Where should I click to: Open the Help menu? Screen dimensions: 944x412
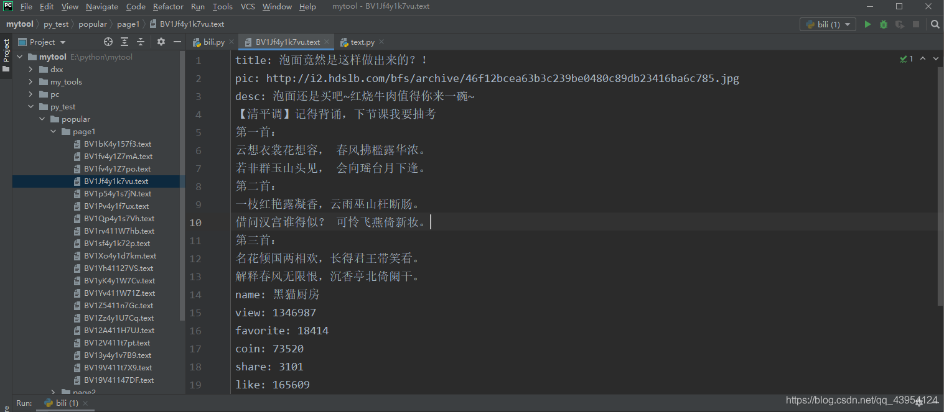[x=307, y=6]
